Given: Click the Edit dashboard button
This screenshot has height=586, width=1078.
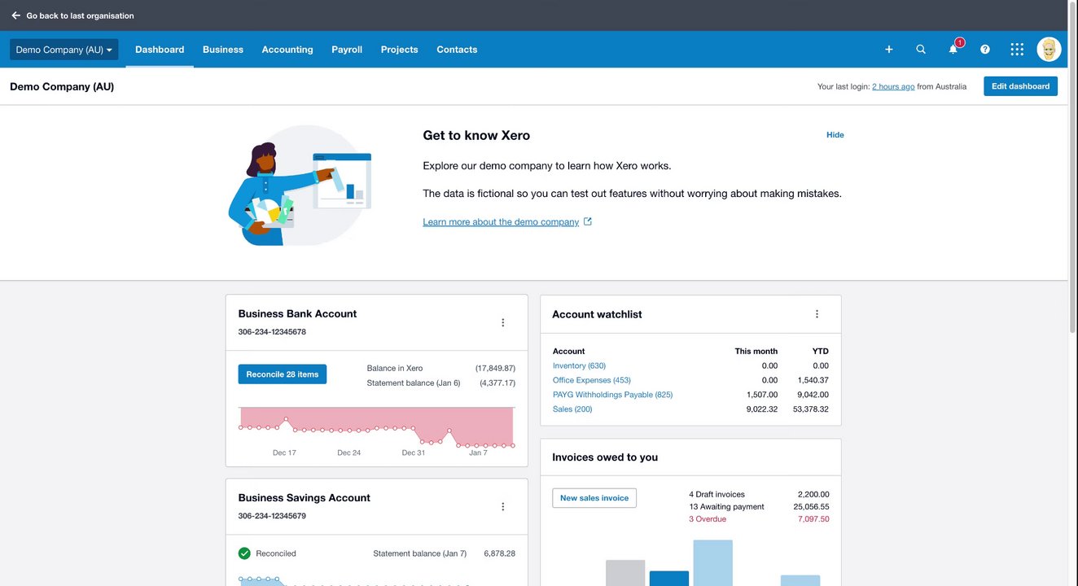Looking at the screenshot, I should pyautogui.click(x=1020, y=86).
